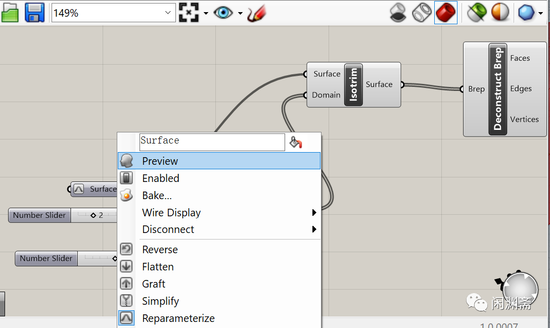
Task: Click the Named Views eye icon
Action: [x=223, y=13]
